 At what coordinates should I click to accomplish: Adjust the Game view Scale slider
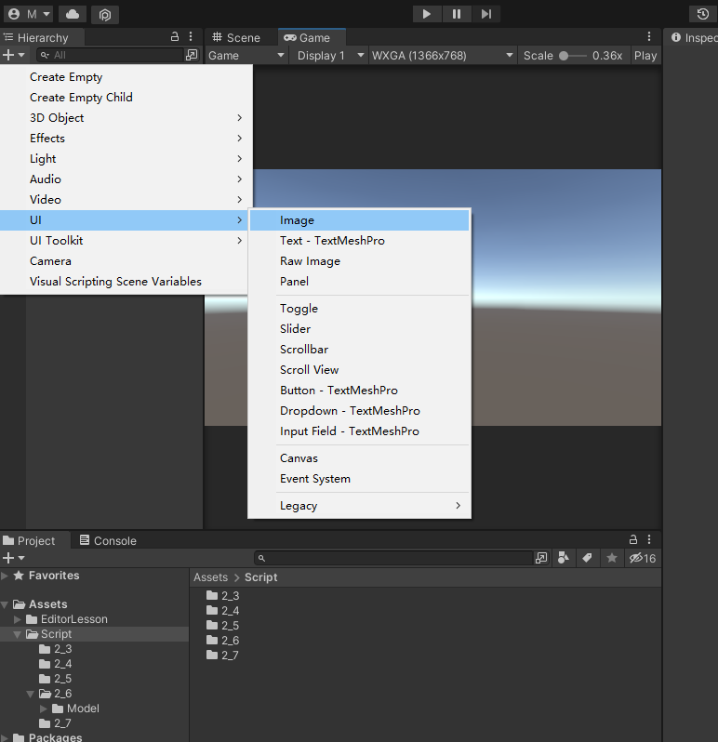pyautogui.click(x=573, y=56)
